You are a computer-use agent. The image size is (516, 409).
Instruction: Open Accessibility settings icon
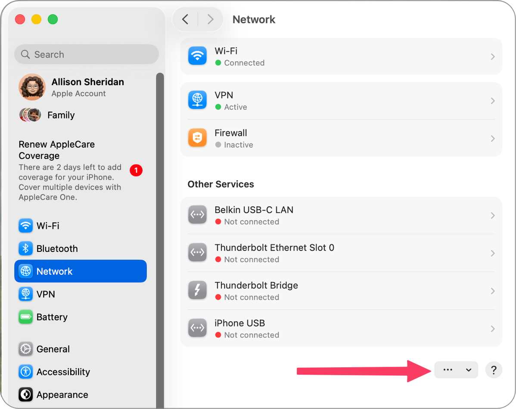coord(26,372)
